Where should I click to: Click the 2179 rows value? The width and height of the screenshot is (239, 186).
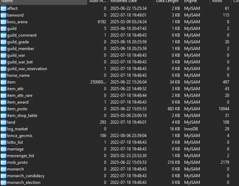coord(225,162)
